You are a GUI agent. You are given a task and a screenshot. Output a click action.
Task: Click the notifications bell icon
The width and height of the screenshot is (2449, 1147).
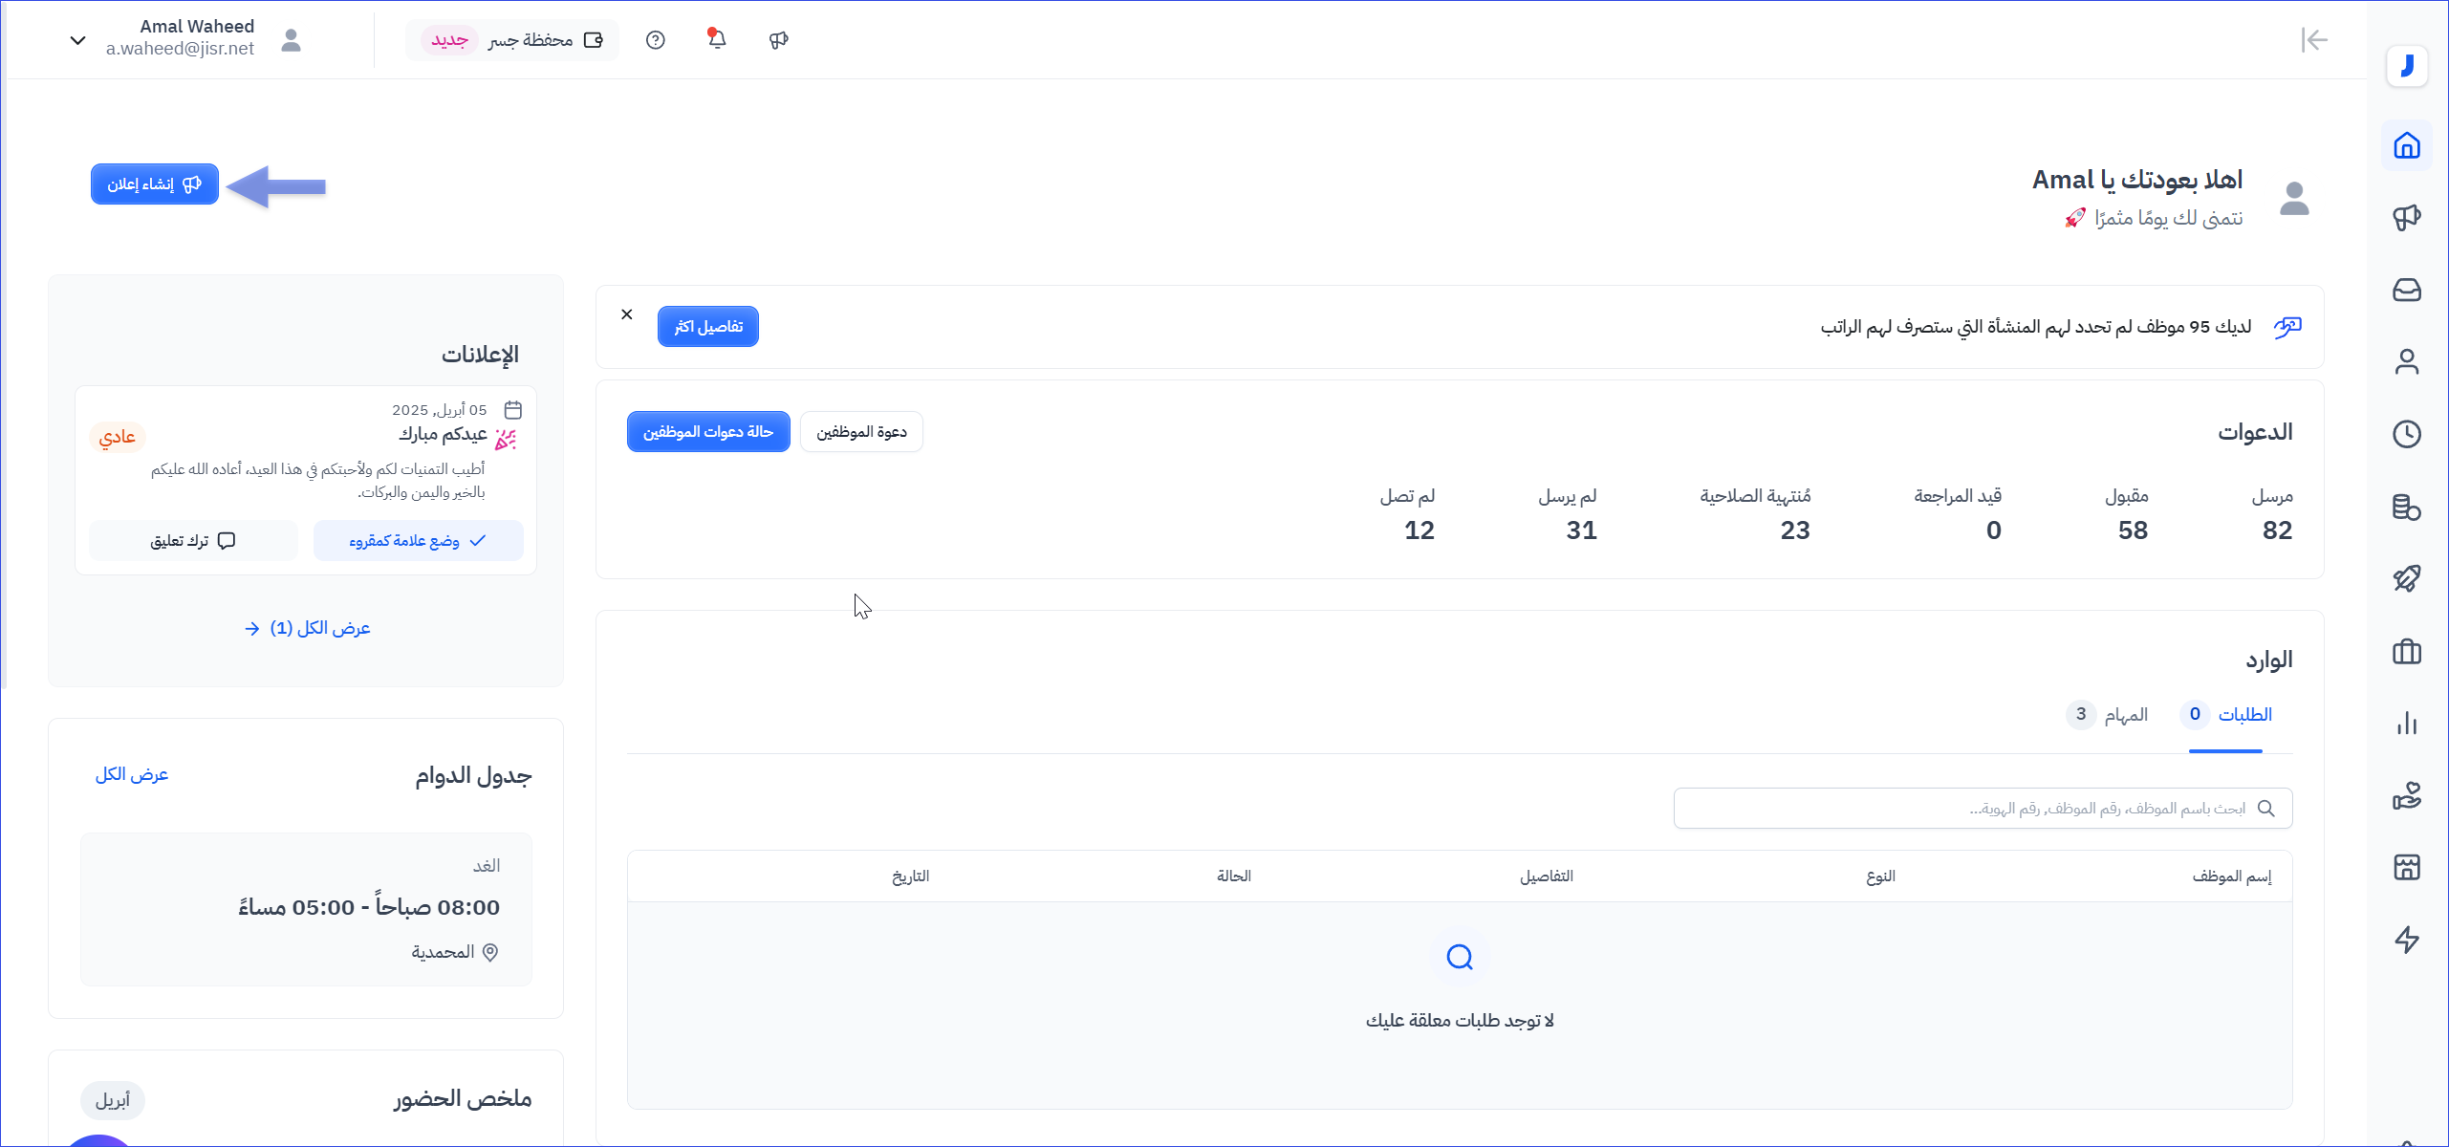tap(717, 39)
